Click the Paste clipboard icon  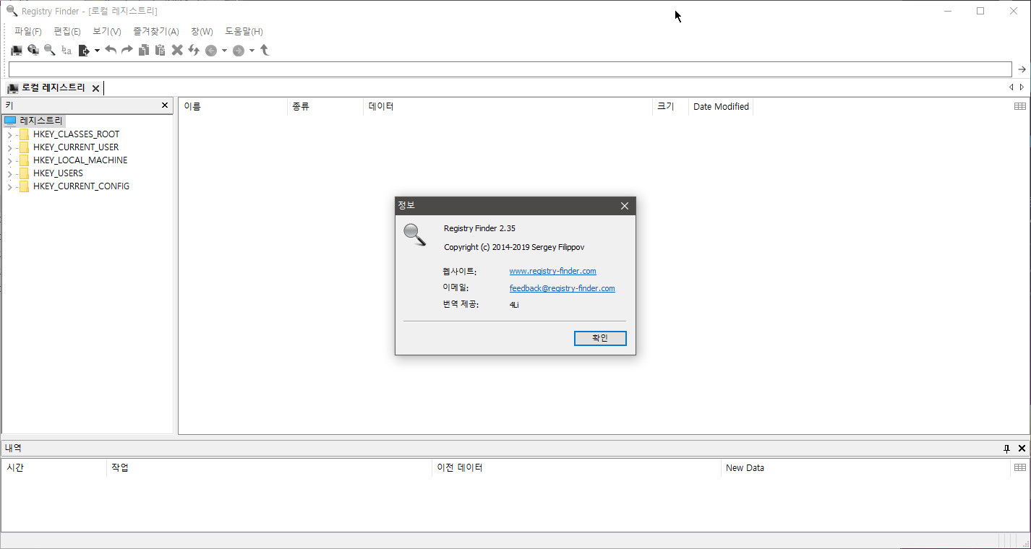click(161, 50)
